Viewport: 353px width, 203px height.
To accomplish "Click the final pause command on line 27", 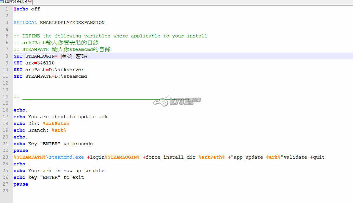I will [x=21, y=184].
